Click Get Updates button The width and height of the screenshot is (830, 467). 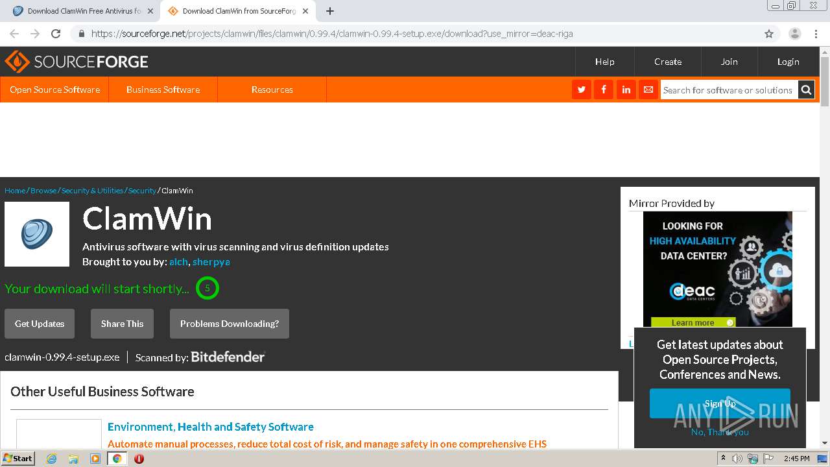pos(40,324)
